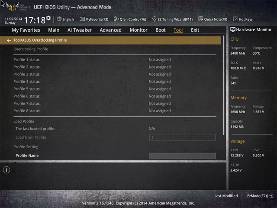The height and width of the screenshot is (208, 277).
Task: Click BCLK 100.0 MHz value
Action: (x=238, y=68)
